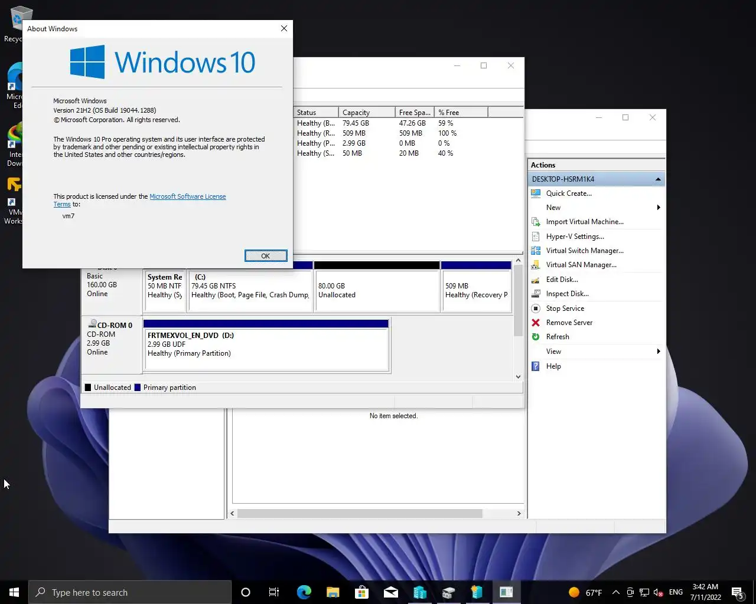Sort by the Free Space column header
The height and width of the screenshot is (604, 756).
pyautogui.click(x=415, y=113)
